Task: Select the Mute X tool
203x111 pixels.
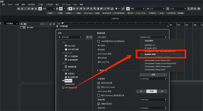Action: pos(91,9)
